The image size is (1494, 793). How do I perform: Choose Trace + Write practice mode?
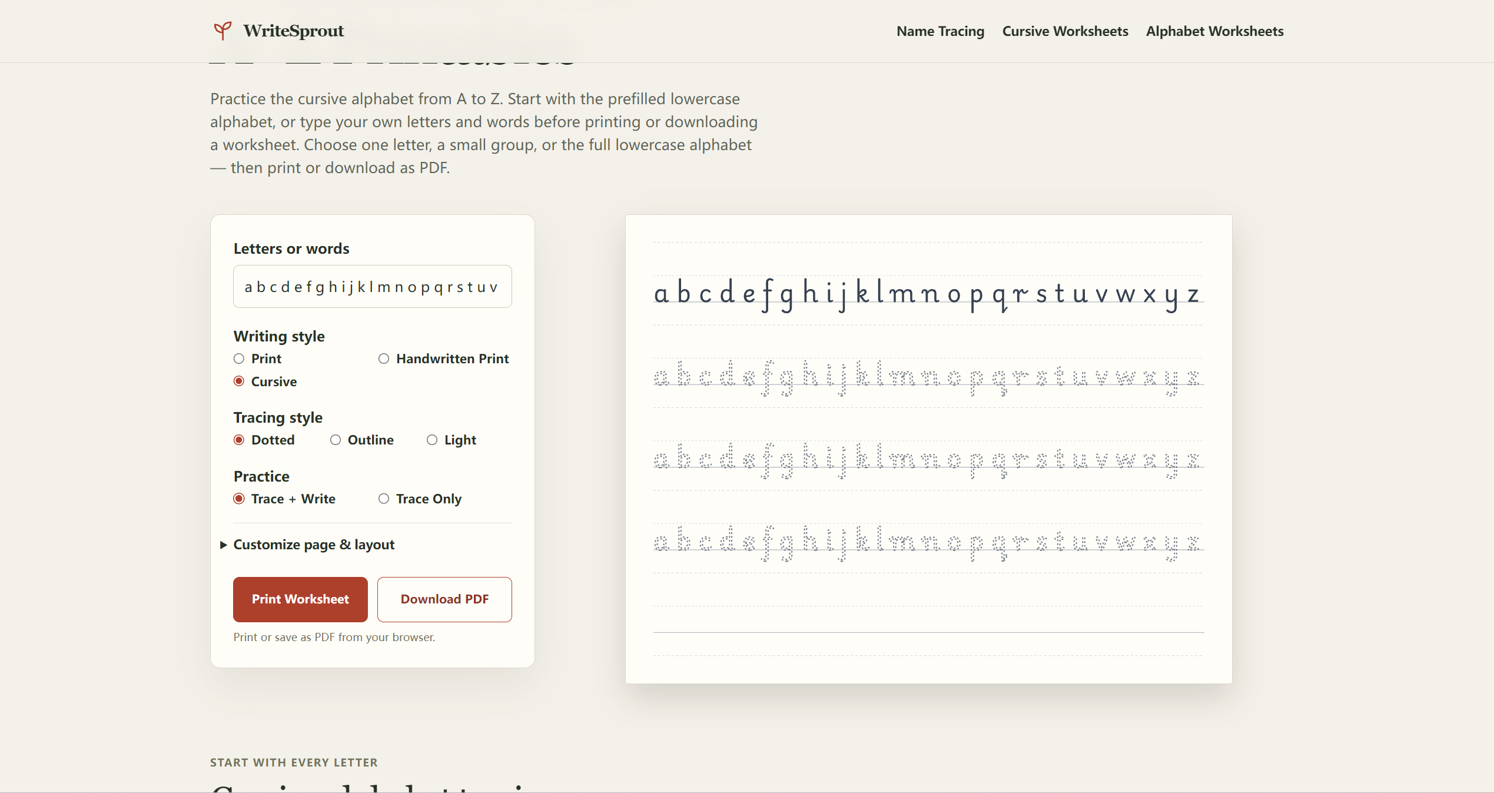pos(285,499)
